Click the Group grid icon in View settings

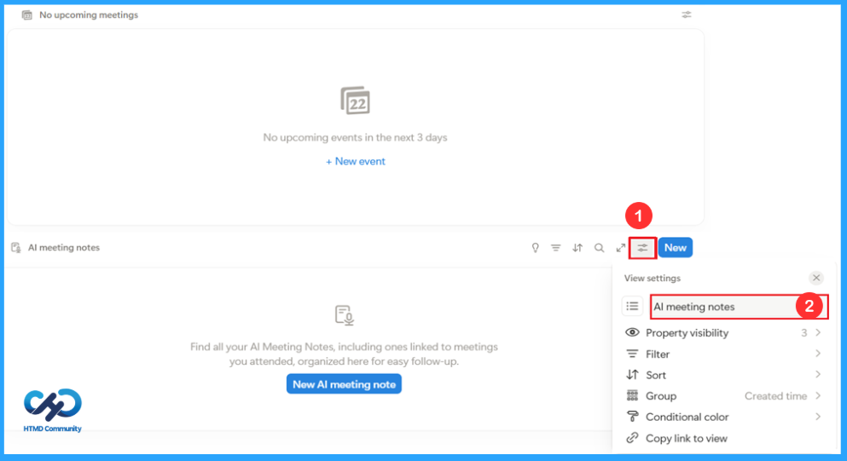pos(632,395)
